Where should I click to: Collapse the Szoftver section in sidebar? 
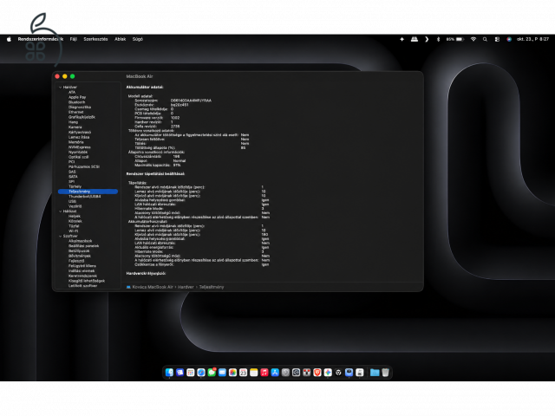coord(61,236)
